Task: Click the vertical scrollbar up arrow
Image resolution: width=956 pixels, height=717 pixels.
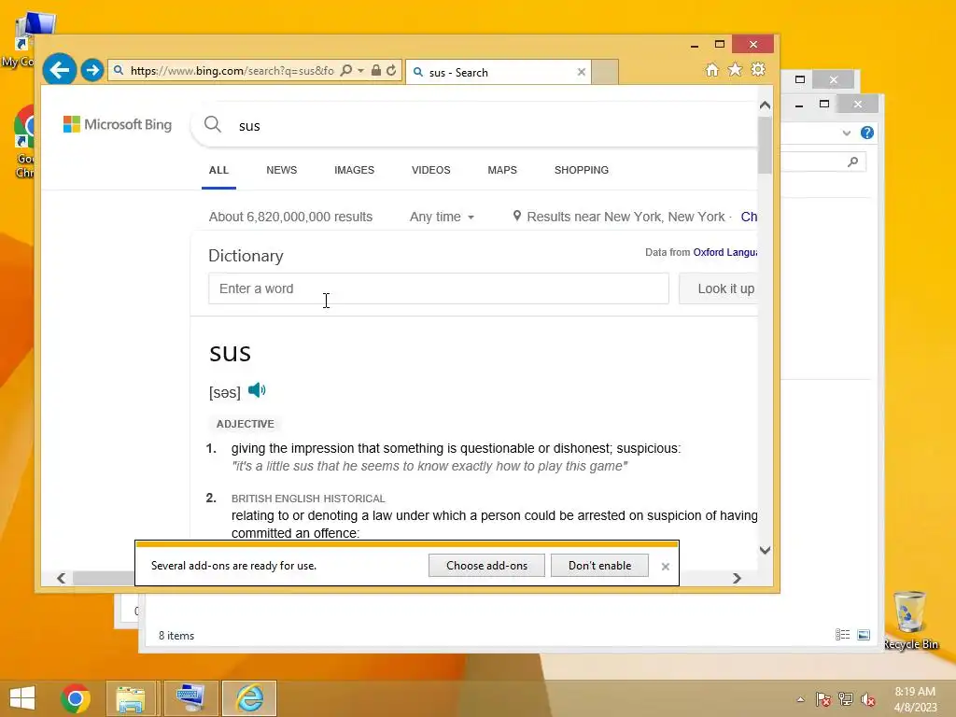Action: coord(766,105)
